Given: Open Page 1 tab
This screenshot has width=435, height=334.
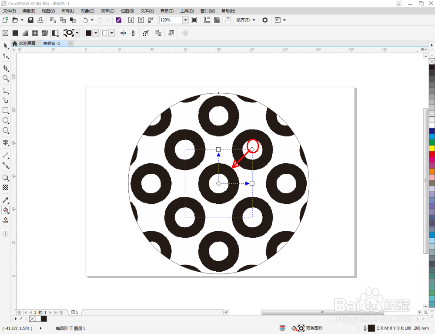Looking at the screenshot, I should (74, 312).
